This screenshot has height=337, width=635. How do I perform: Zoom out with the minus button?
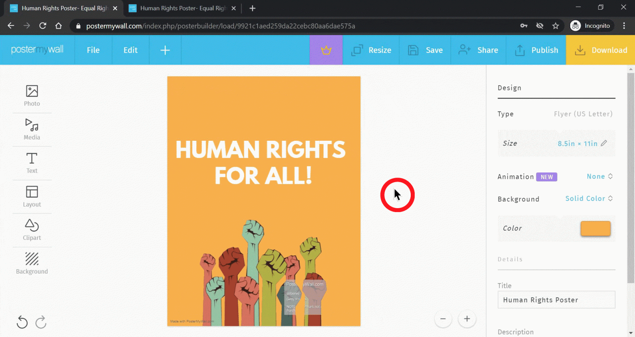pos(443,319)
